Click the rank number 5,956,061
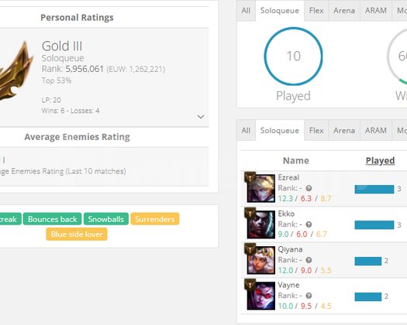Viewport: 407px width, 325px height. (x=85, y=69)
